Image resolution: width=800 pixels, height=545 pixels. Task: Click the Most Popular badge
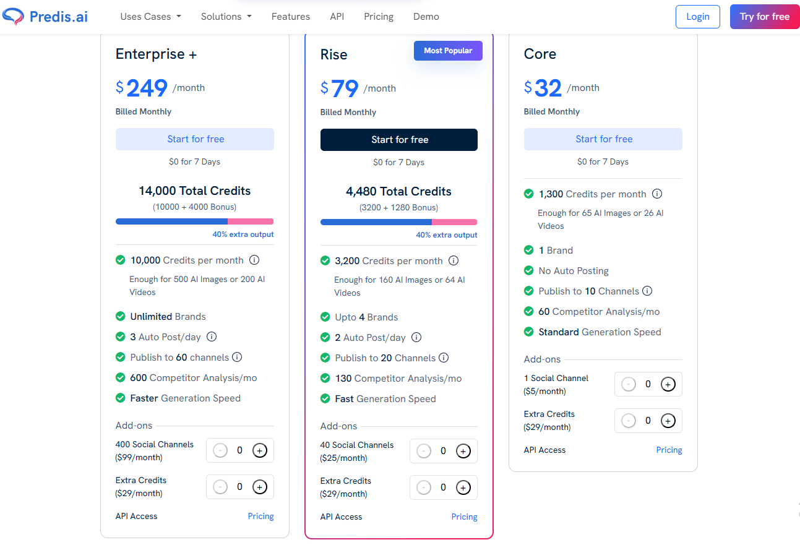[x=448, y=50]
